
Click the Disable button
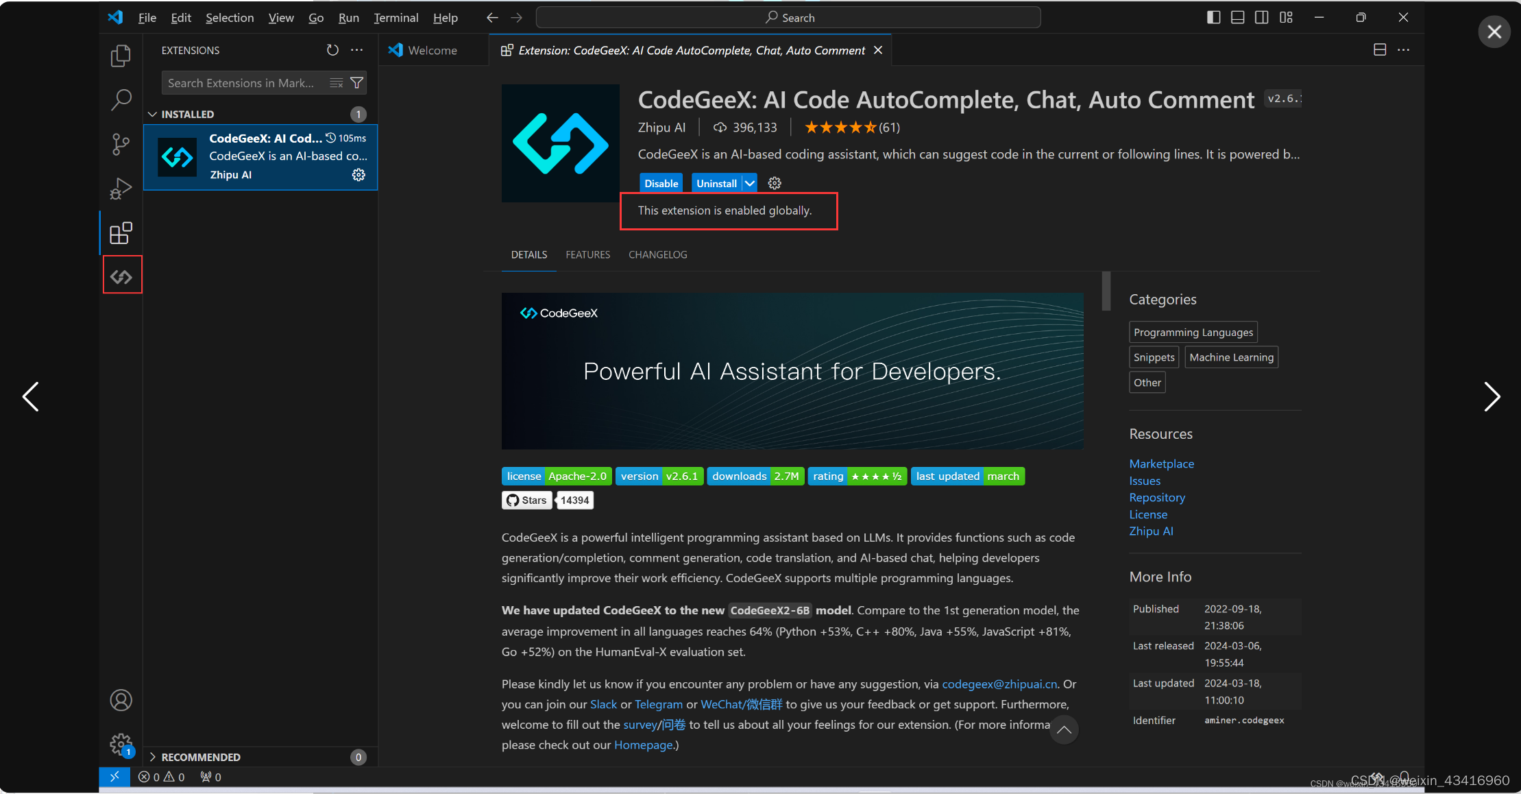pos(661,183)
